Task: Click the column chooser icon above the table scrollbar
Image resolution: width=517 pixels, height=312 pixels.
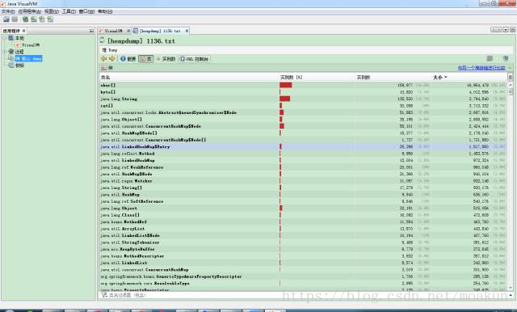Action: pos(510,77)
